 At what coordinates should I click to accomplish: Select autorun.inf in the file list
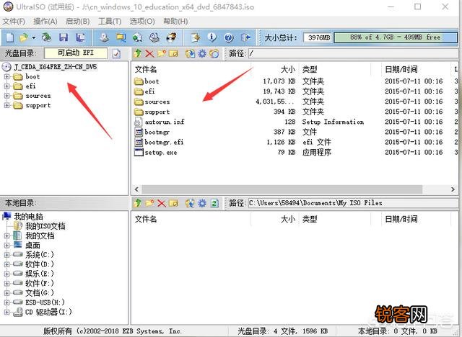coord(165,122)
